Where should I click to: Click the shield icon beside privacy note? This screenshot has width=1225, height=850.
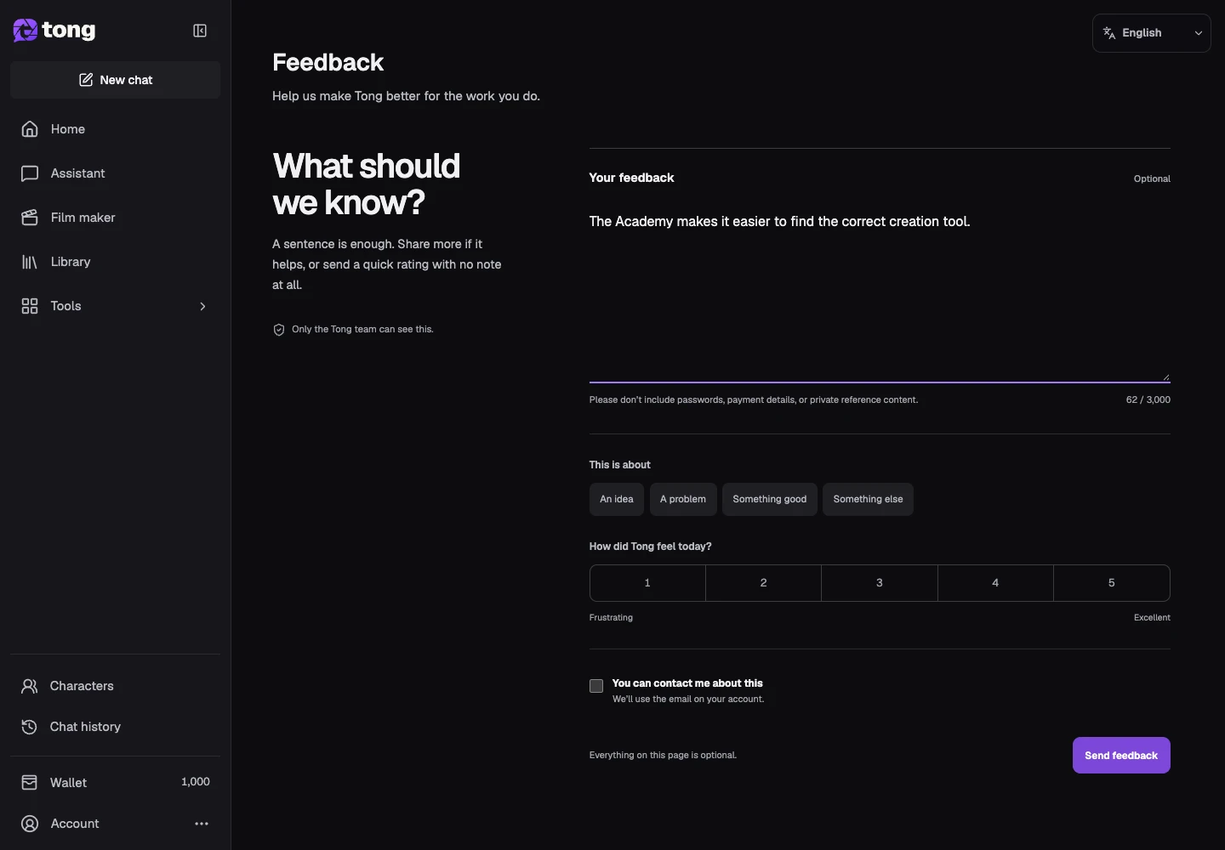click(x=279, y=330)
